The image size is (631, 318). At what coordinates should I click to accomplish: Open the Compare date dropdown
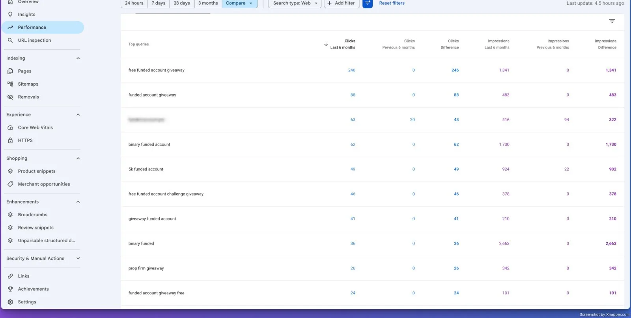(x=239, y=3)
